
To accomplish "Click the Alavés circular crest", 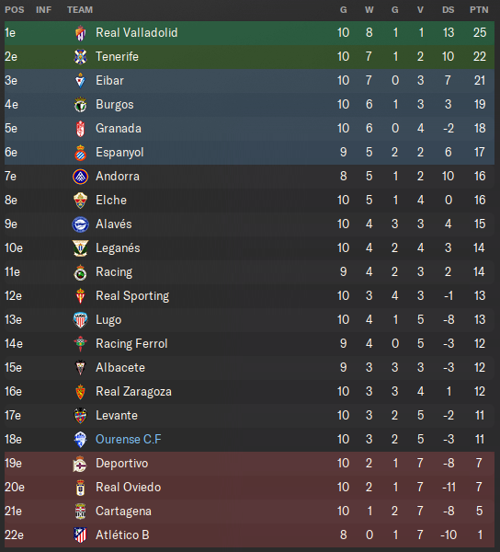I will (80, 224).
